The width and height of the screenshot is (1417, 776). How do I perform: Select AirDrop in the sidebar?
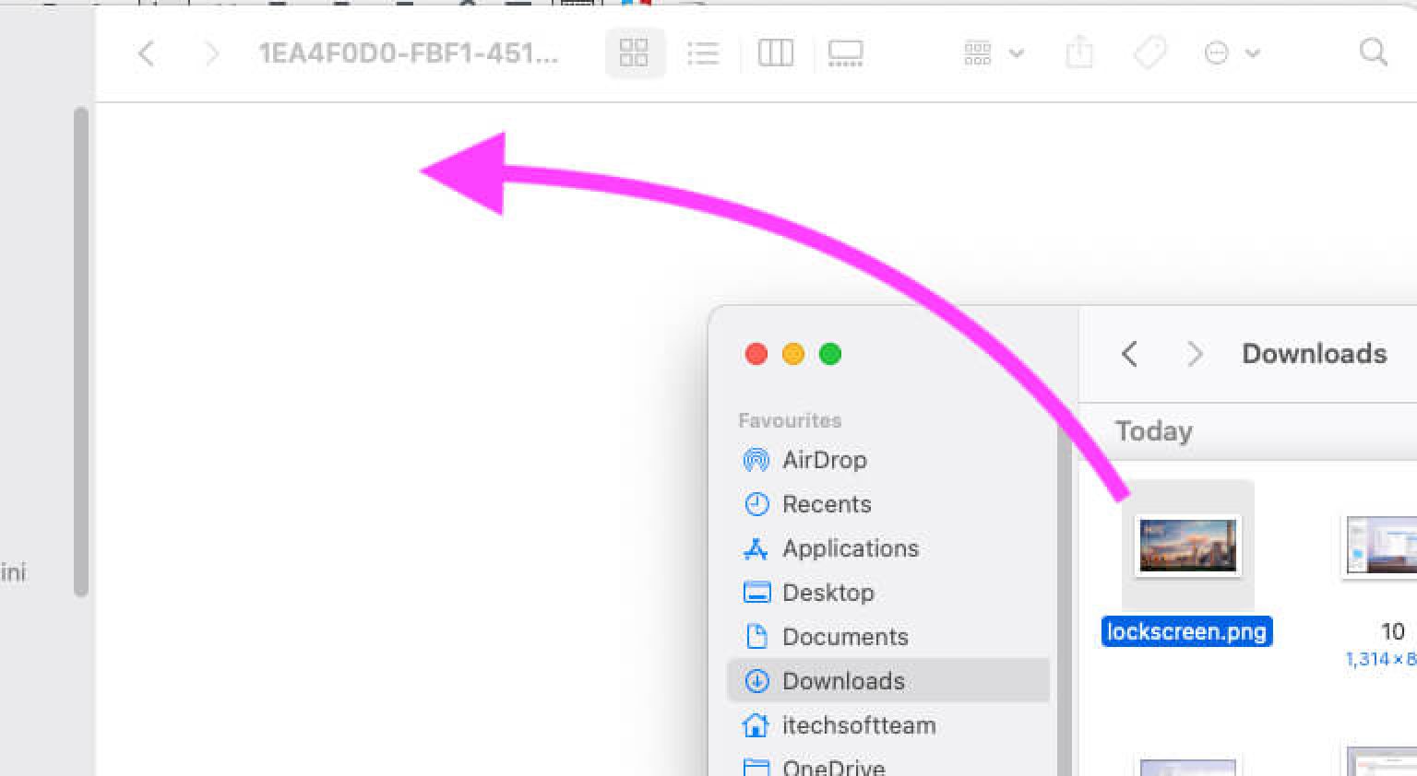(824, 460)
